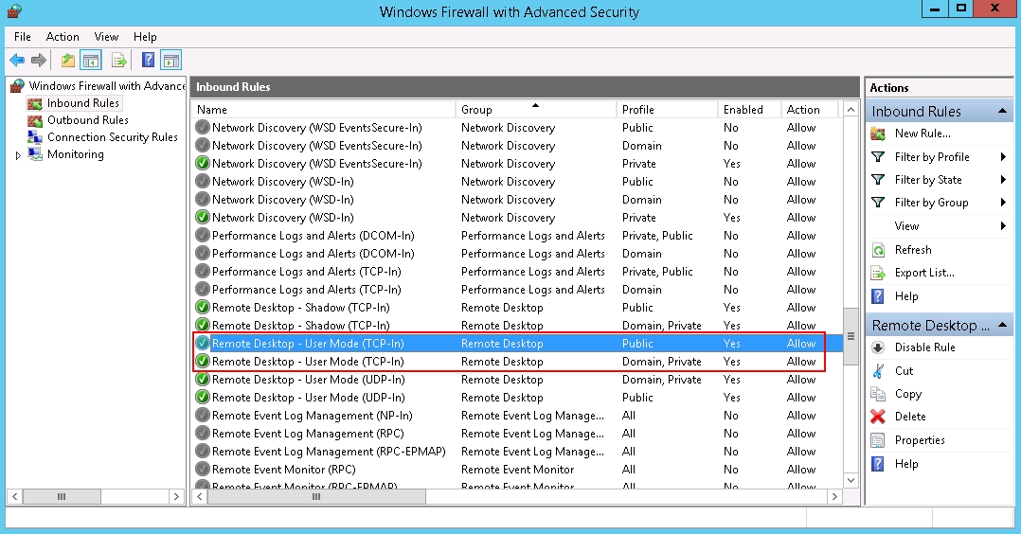Image resolution: width=1021 pixels, height=534 pixels.
Task: Click Properties action link
Action: coord(920,441)
